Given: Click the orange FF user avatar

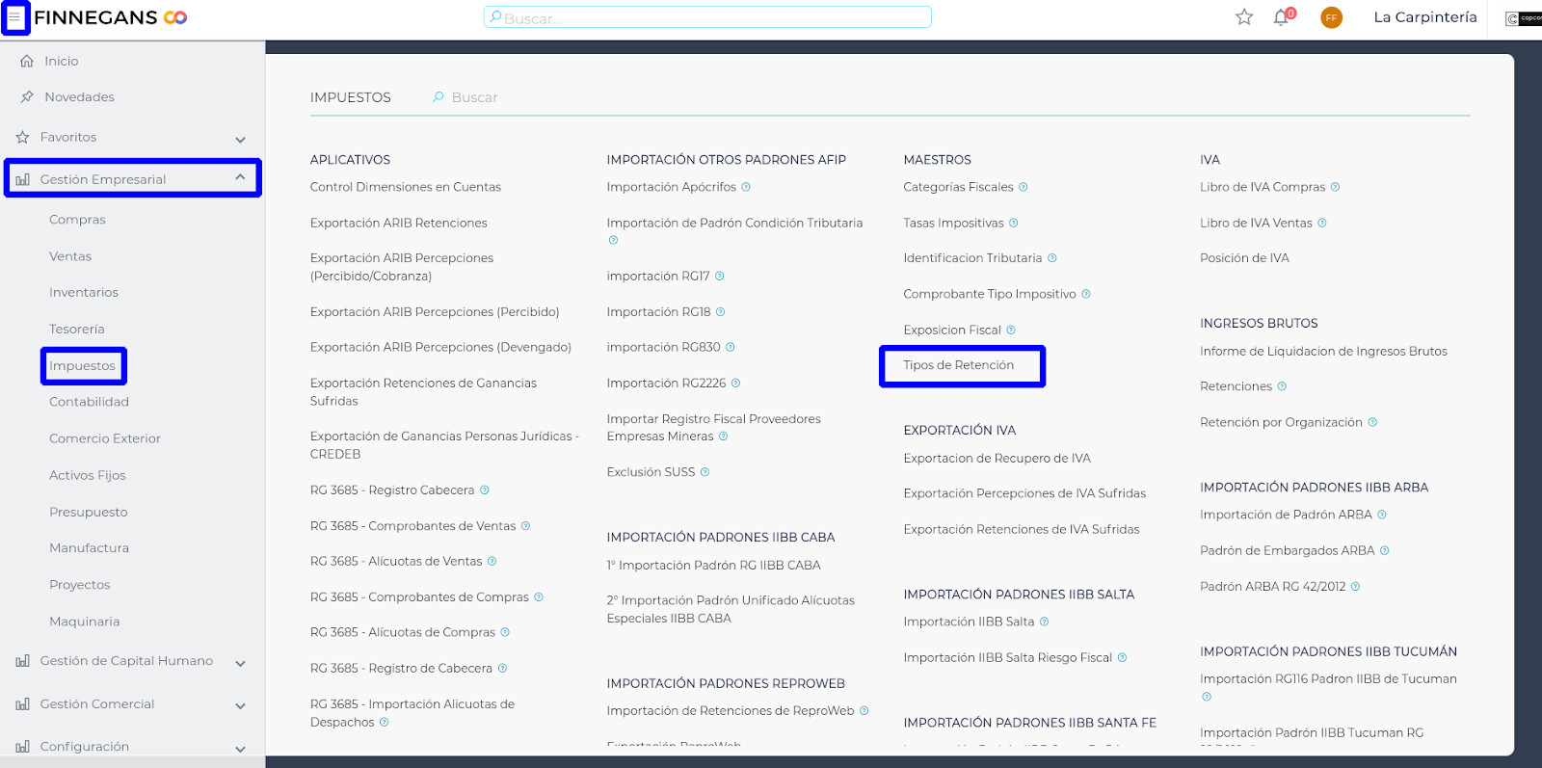Looking at the screenshot, I should tap(1331, 17).
